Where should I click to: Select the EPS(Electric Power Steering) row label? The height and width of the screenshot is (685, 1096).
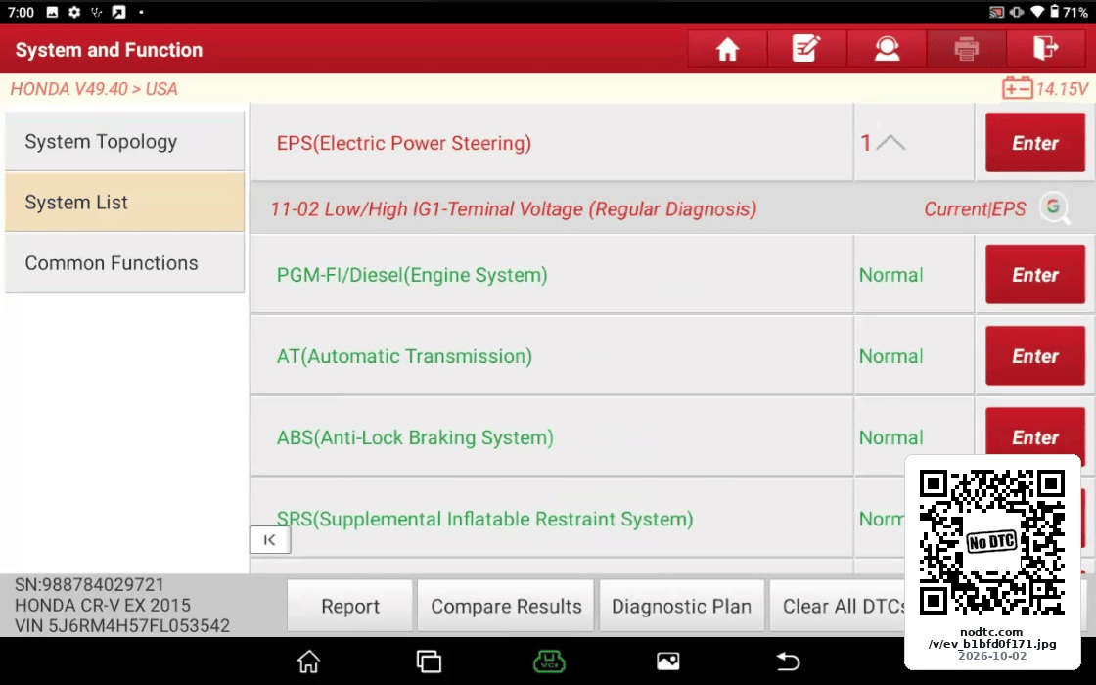[404, 143]
